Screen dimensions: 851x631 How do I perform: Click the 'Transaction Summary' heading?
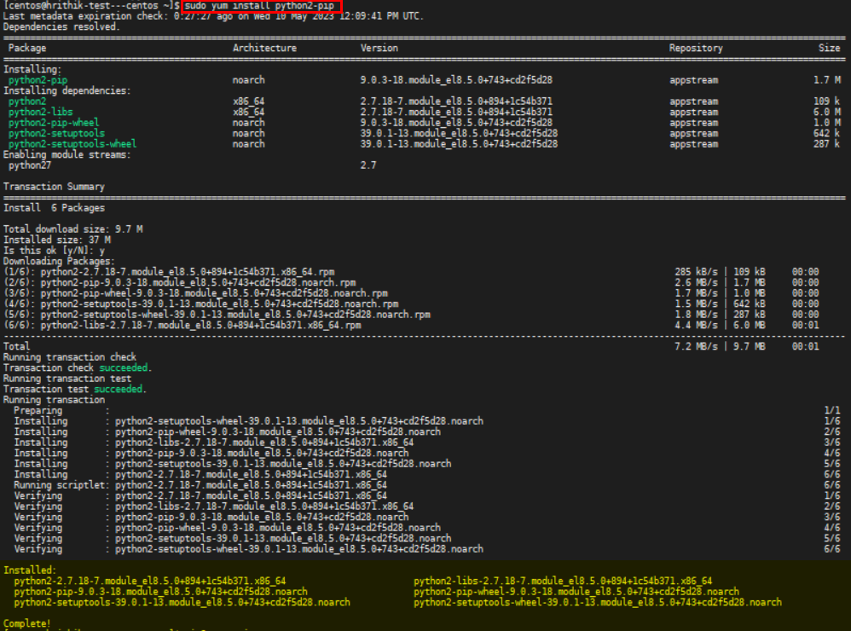click(x=55, y=187)
